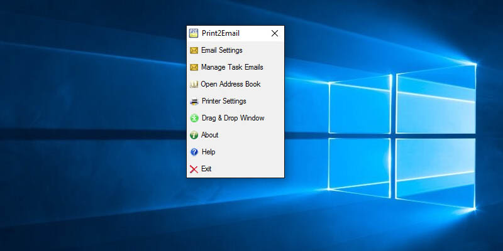503x251 pixels.
Task: Close the Print2Email menu window
Action: pyautogui.click(x=274, y=34)
